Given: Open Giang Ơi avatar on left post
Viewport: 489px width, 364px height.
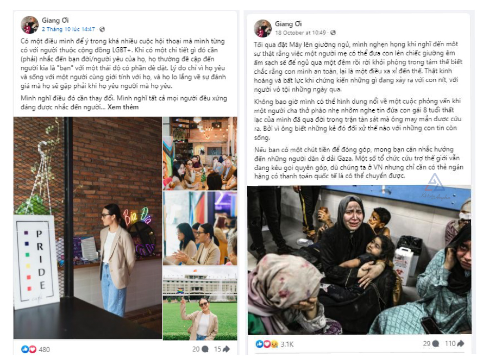Looking at the screenshot, I should coord(30,24).
